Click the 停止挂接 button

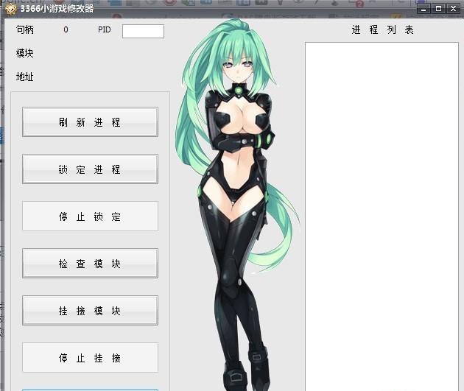pyautogui.click(x=90, y=358)
